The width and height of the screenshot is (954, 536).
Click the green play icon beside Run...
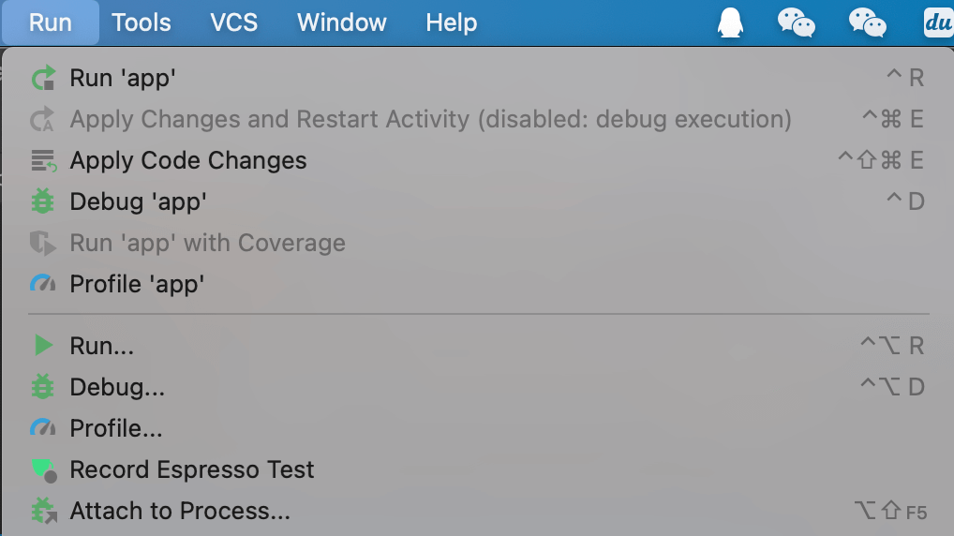click(x=43, y=346)
